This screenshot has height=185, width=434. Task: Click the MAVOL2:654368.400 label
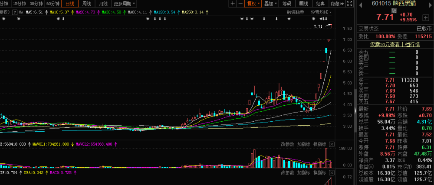pos(94,144)
